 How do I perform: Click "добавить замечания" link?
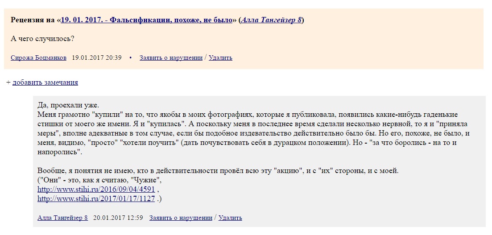pos(45,82)
